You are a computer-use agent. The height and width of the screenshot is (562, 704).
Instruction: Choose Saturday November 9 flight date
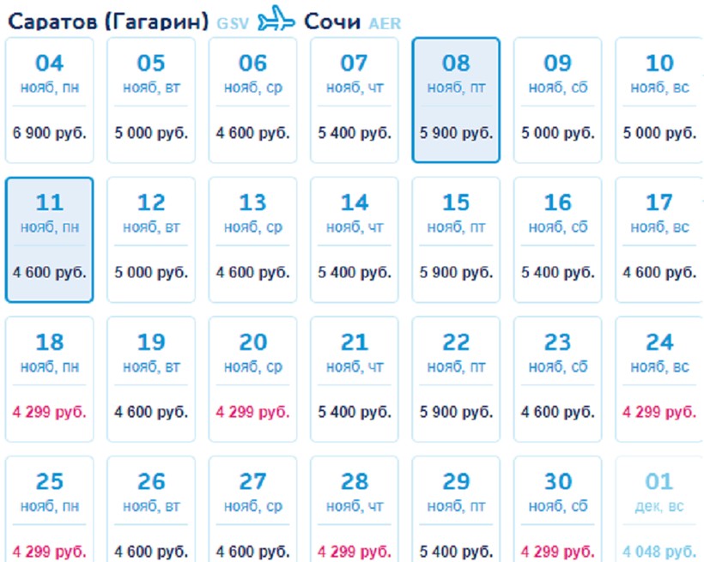[x=557, y=100]
